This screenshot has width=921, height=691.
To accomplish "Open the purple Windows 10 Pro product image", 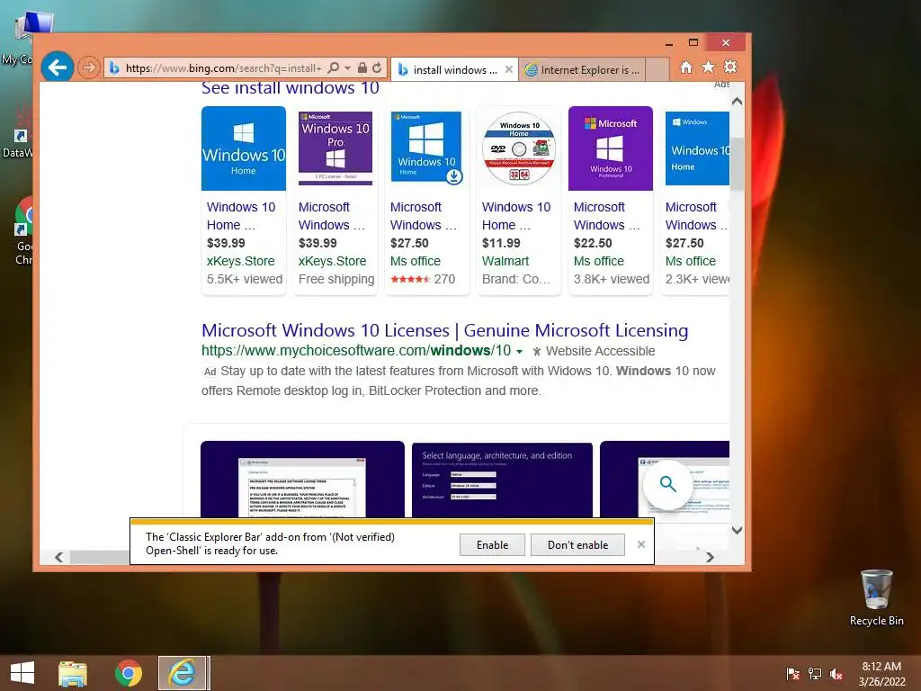I will pyautogui.click(x=335, y=148).
